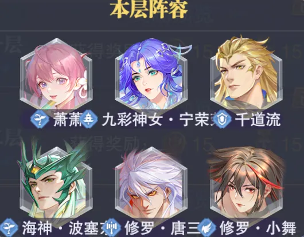Click the wing class icon beside 修罗·小舞

pos(207,227)
